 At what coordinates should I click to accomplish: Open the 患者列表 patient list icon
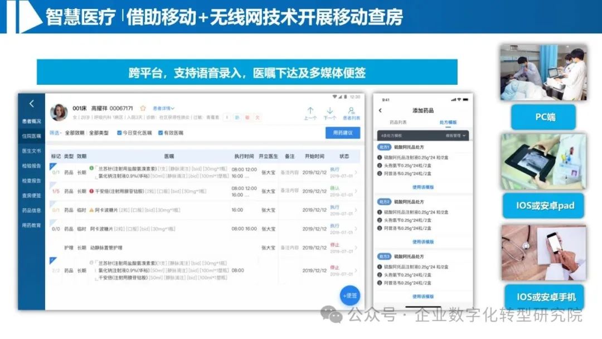coord(351,109)
